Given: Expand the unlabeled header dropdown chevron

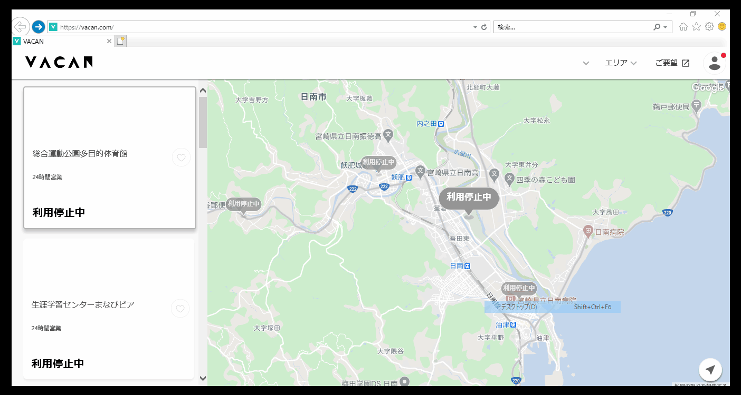Looking at the screenshot, I should click(586, 63).
